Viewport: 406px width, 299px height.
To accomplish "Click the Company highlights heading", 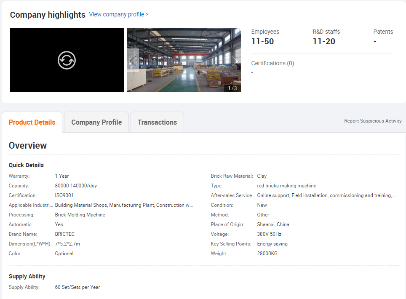I will [x=48, y=15].
